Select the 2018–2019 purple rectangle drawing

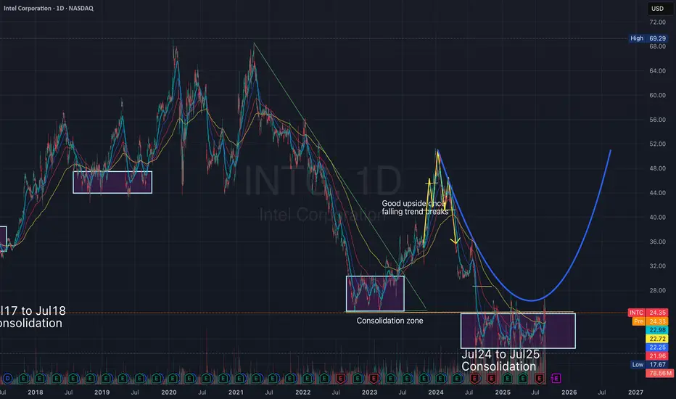pyautogui.click(x=112, y=182)
